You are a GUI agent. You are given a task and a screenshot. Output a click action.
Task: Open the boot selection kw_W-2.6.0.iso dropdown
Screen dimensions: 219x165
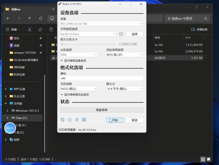[88, 34]
